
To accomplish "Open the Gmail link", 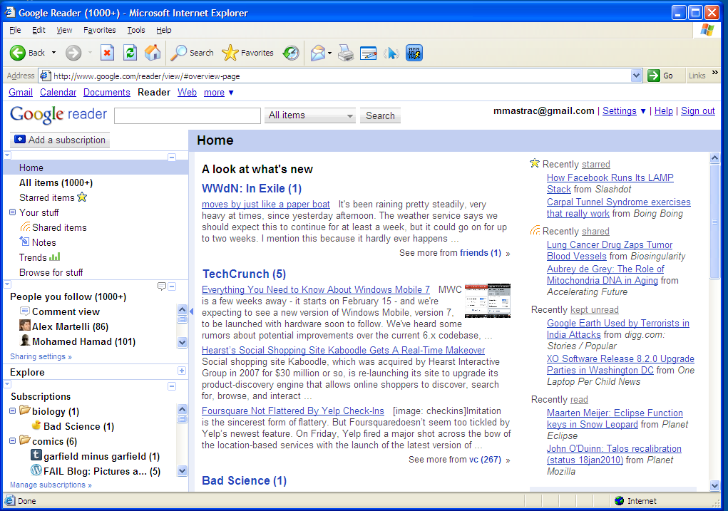I will click(21, 93).
